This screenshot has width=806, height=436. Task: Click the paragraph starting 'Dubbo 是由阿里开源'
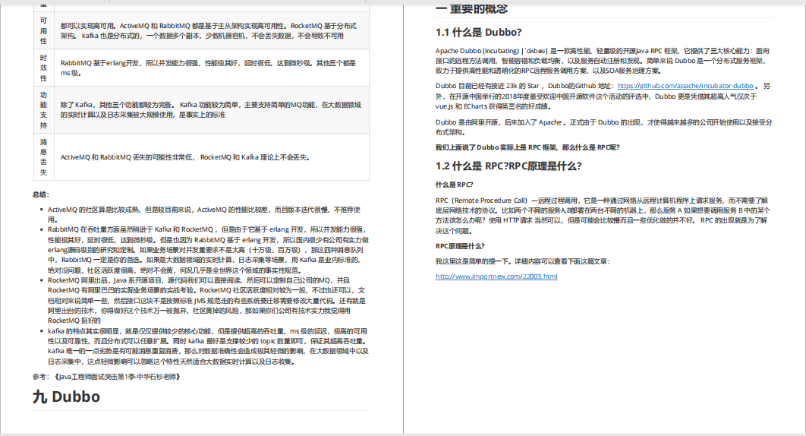pos(603,127)
